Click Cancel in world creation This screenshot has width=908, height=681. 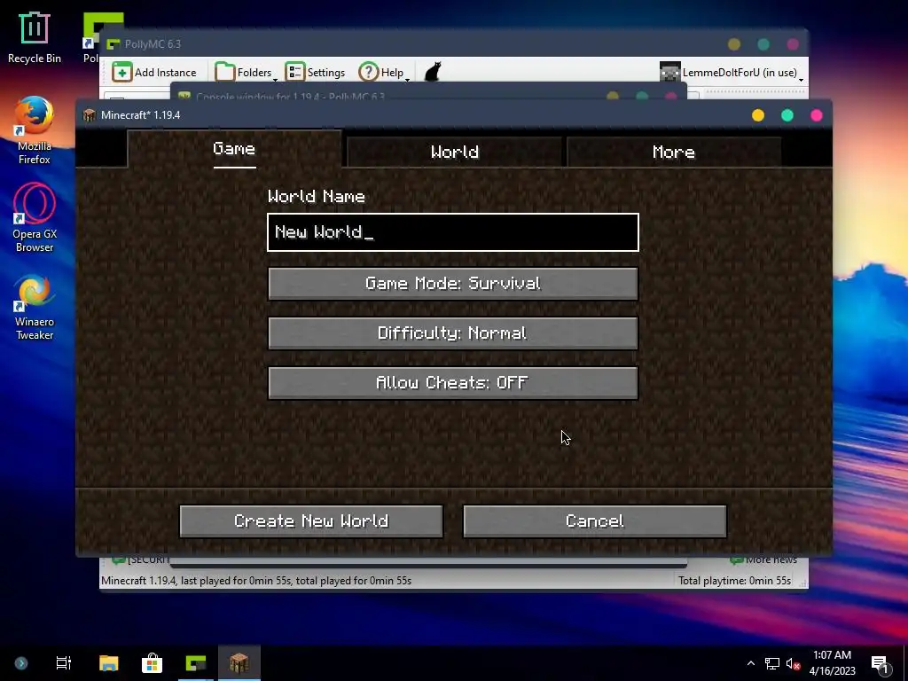tap(595, 521)
